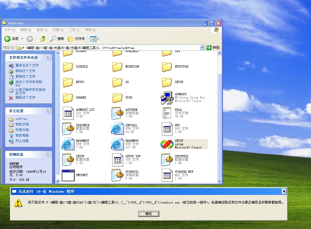Click the Back arrow toolbar icon

tap(8, 39)
